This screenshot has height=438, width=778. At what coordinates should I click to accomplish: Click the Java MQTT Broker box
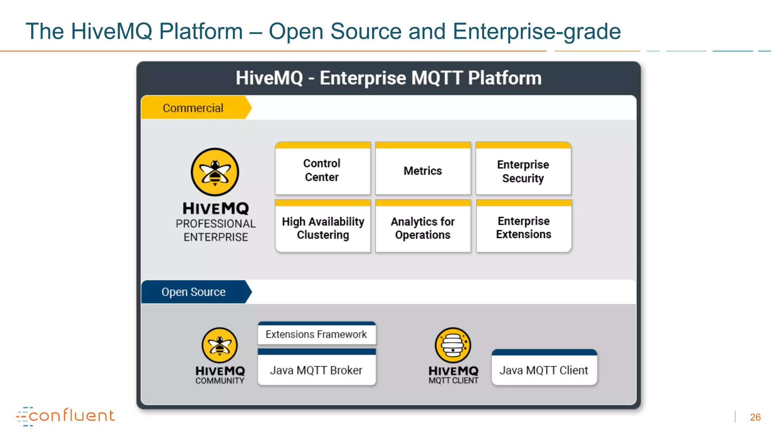(316, 370)
